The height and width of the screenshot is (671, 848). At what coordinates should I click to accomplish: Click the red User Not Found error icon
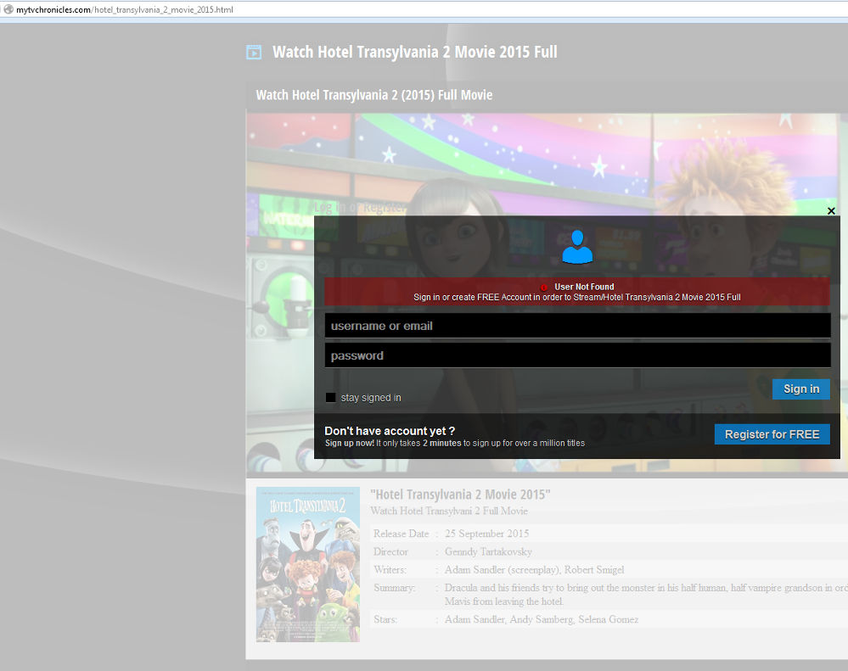(545, 288)
